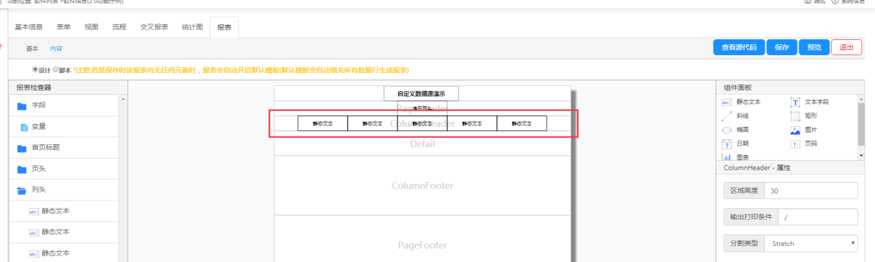Click the 组件面板 vertical scrollbar thumb
The width and height of the screenshot is (875, 262).
coord(861,124)
